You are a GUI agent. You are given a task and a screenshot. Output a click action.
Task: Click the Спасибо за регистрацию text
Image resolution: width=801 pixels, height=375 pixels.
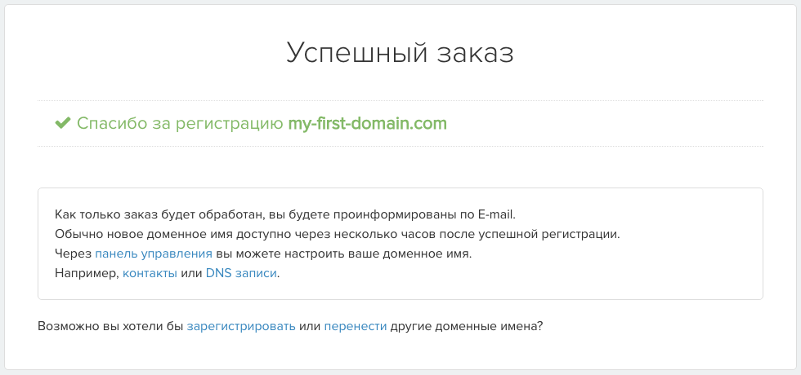pyautogui.click(x=180, y=124)
